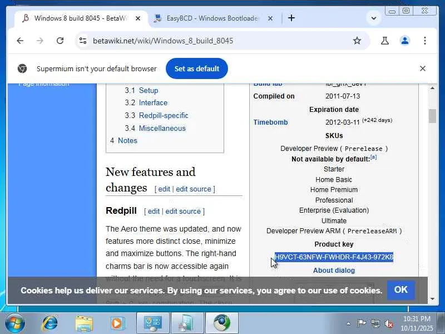The image size is (445, 334).
Task: Click edit beside the Redpill heading
Action: [154, 212]
